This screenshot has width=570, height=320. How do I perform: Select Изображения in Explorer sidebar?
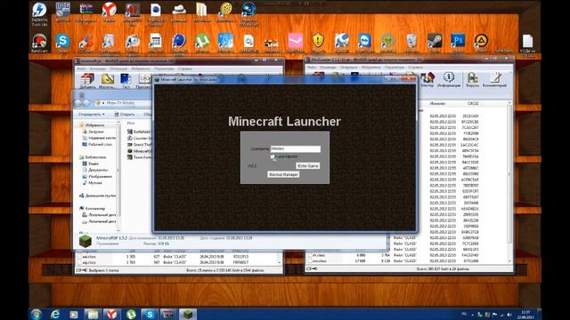[100, 176]
